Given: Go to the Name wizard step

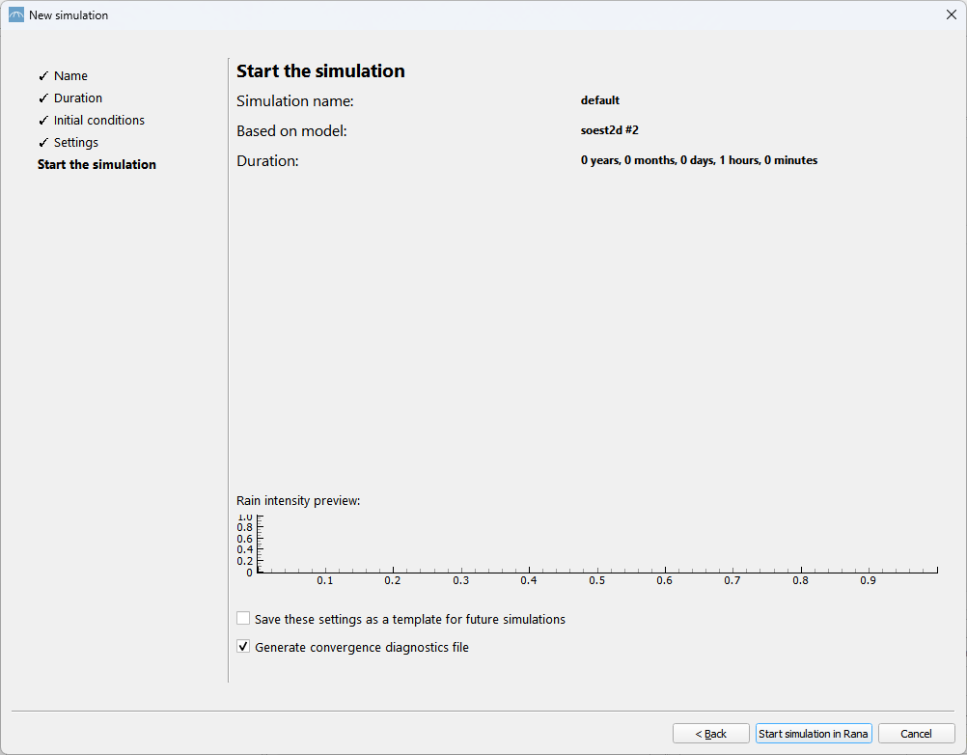Looking at the screenshot, I should tap(70, 76).
